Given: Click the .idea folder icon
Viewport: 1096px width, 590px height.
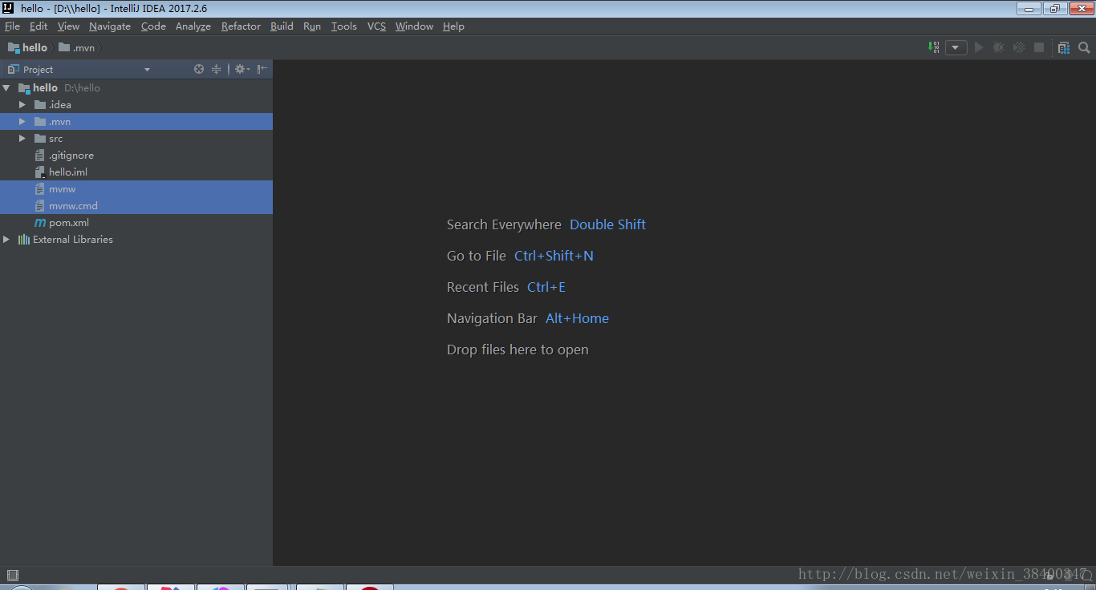Looking at the screenshot, I should (40, 104).
